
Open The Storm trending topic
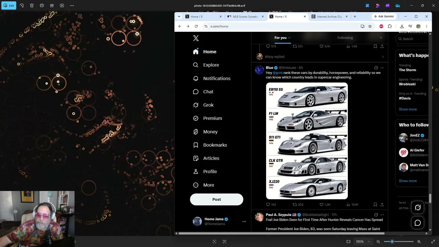(407, 70)
